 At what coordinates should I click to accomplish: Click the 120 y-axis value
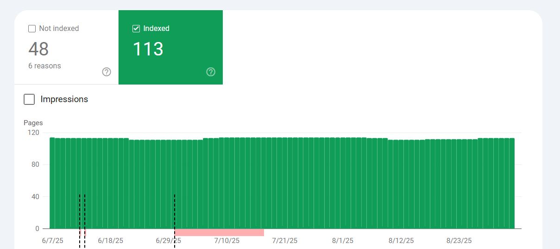pyautogui.click(x=34, y=133)
